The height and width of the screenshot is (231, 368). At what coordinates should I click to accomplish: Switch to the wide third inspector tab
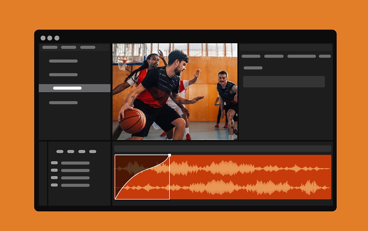click(x=302, y=56)
